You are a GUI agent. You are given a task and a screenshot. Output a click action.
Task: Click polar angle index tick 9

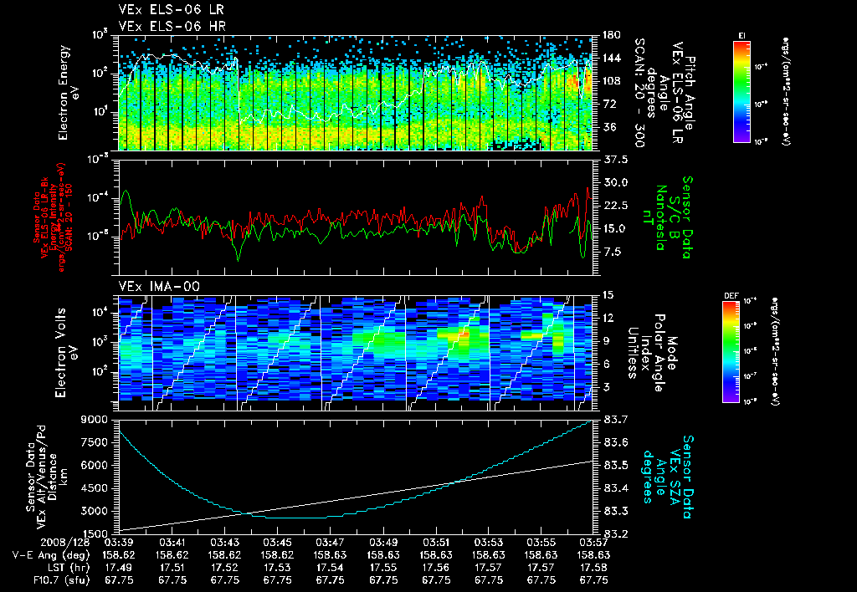pos(607,341)
